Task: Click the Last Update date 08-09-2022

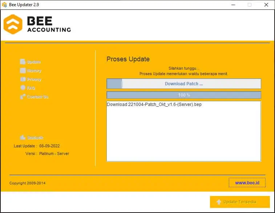Action: (49, 146)
